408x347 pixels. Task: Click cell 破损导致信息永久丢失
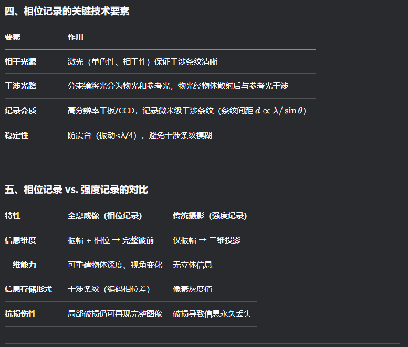tap(212, 314)
